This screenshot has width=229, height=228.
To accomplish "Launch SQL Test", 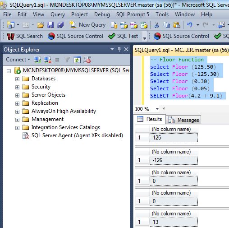I will (x=123, y=36).
